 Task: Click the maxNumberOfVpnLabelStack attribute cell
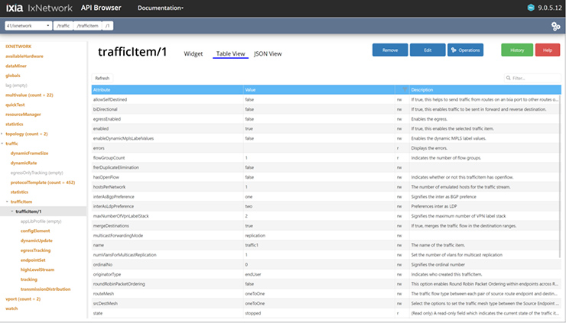pos(168,216)
